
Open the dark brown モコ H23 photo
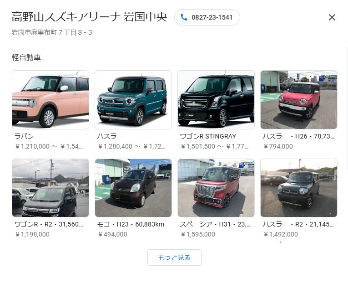133,188
